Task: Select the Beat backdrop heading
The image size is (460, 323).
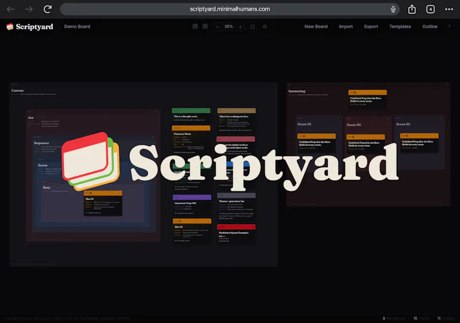Action: [47, 187]
